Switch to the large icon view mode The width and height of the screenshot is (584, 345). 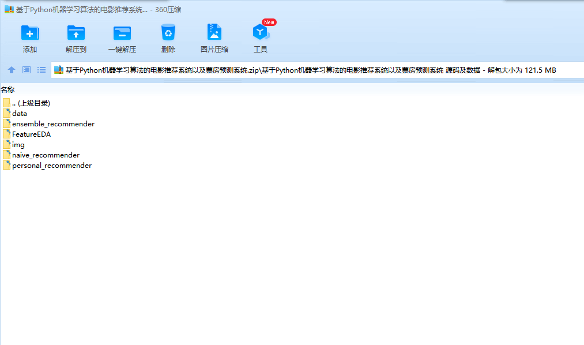(x=27, y=70)
